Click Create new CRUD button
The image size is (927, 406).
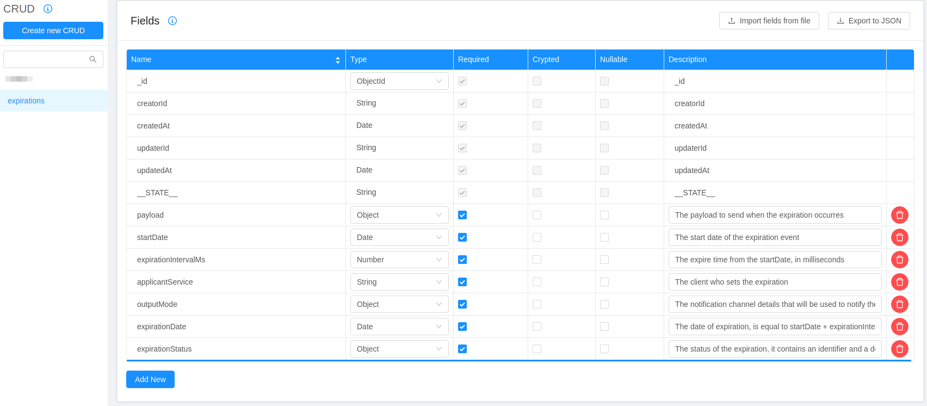coord(53,30)
